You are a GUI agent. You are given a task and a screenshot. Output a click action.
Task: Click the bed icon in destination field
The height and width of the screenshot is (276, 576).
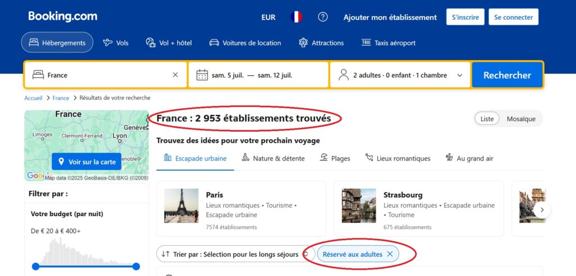tap(38, 75)
